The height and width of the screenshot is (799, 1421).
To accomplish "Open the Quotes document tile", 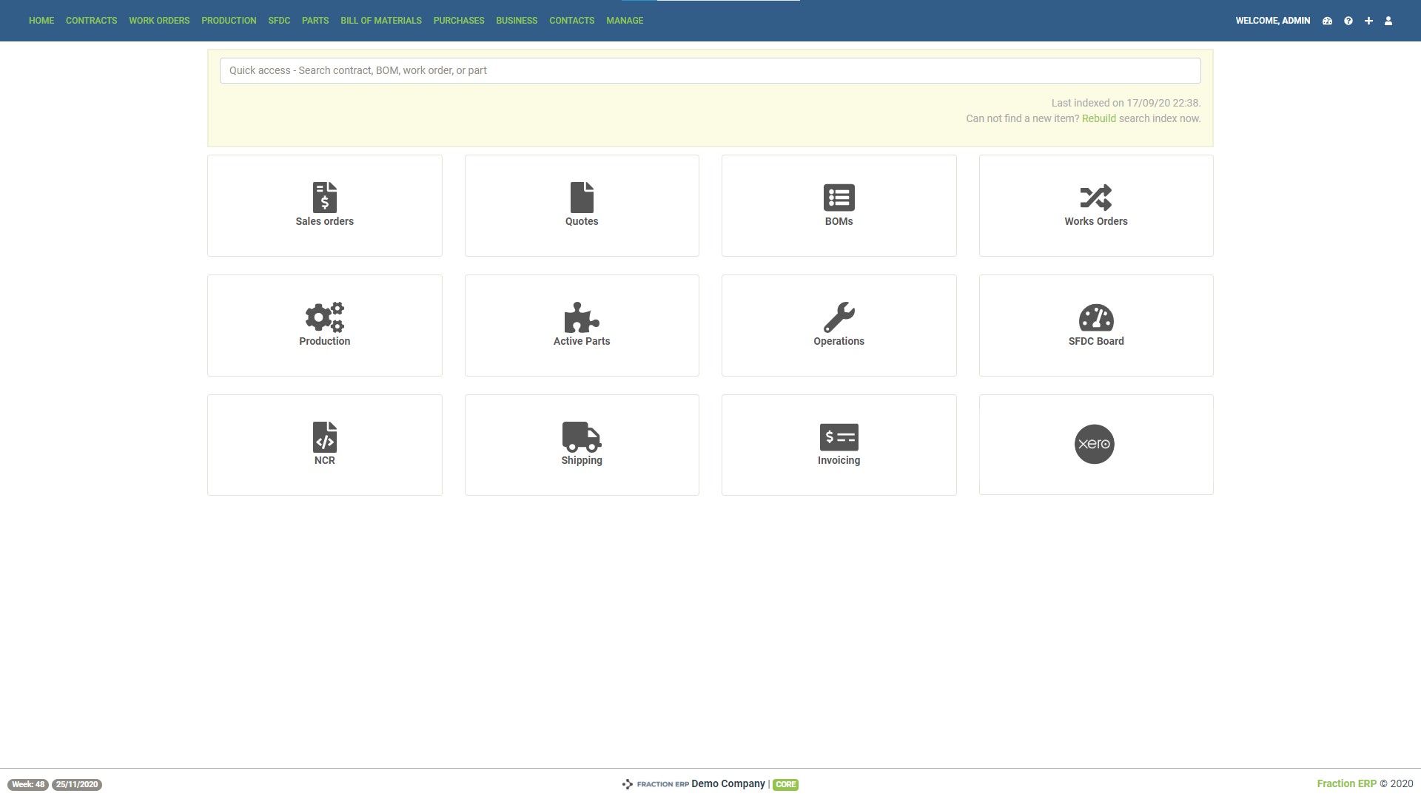I will (x=582, y=205).
